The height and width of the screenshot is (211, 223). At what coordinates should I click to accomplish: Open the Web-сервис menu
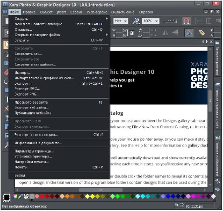pos(97,12)
